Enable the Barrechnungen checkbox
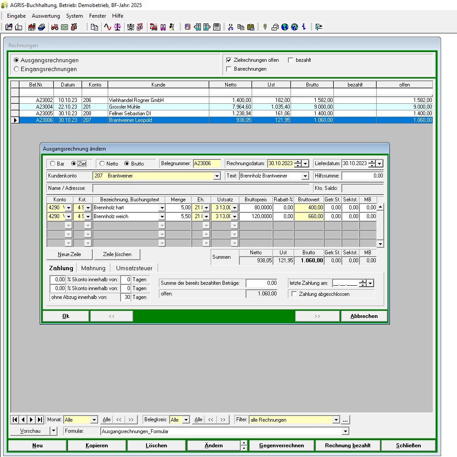Viewport: 457px width, 457px height. (x=229, y=69)
